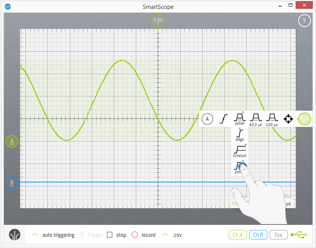The height and width of the screenshot is (248, 316).
Task: Toggle the stop acquisition checkbox
Action: pos(110,235)
